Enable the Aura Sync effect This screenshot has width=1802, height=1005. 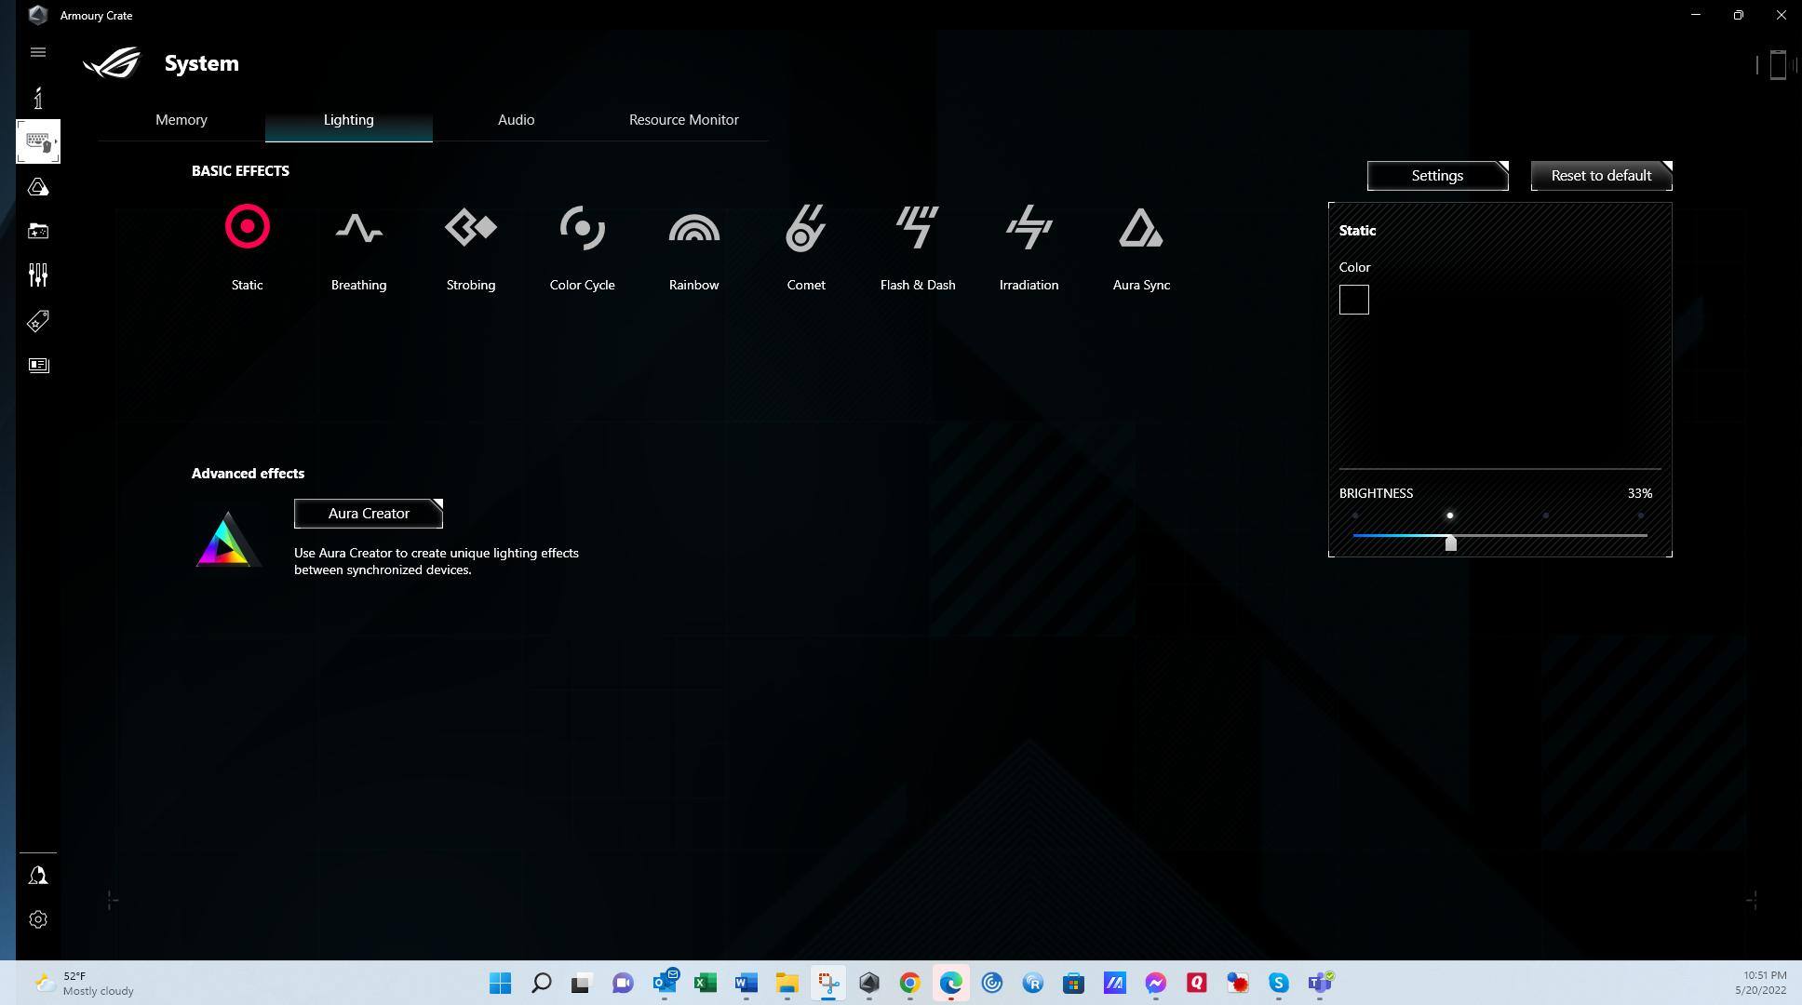pos(1140,228)
